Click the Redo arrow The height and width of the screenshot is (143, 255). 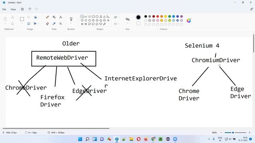[36, 9]
